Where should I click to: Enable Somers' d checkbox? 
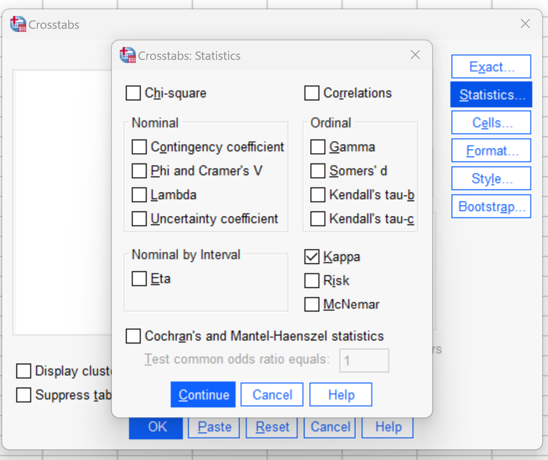(318, 171)
